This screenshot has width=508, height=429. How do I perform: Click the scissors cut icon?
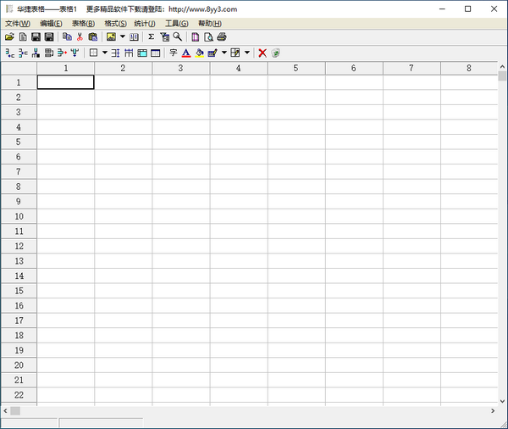coord(80,37)
